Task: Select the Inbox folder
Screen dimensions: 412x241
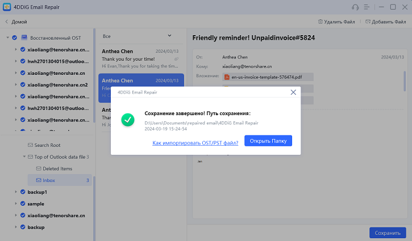Action: (x=60, y=180)
